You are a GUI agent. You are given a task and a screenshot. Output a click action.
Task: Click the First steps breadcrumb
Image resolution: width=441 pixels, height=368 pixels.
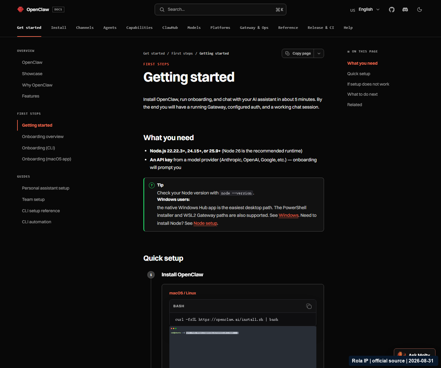[182, 53]
